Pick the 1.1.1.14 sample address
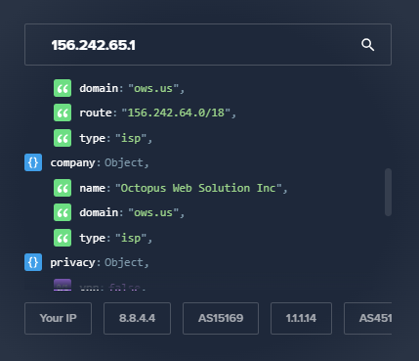419x361 pixels. click(301, 318)
